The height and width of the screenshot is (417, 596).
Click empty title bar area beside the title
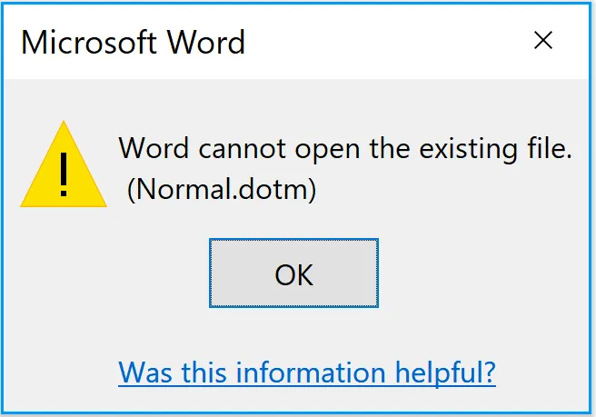[x=382, y=42]
